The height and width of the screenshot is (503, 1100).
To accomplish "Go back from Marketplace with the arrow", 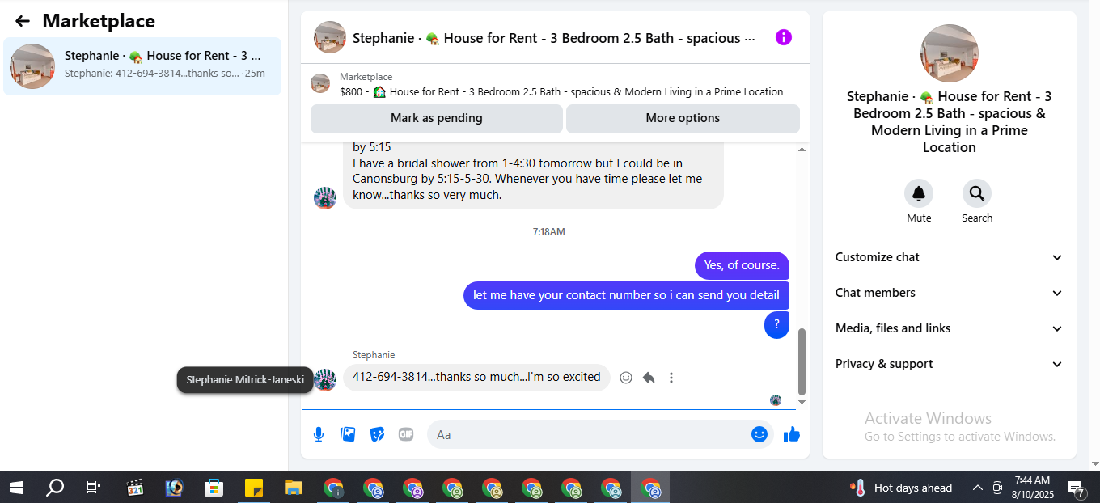I will click(23, 21).
